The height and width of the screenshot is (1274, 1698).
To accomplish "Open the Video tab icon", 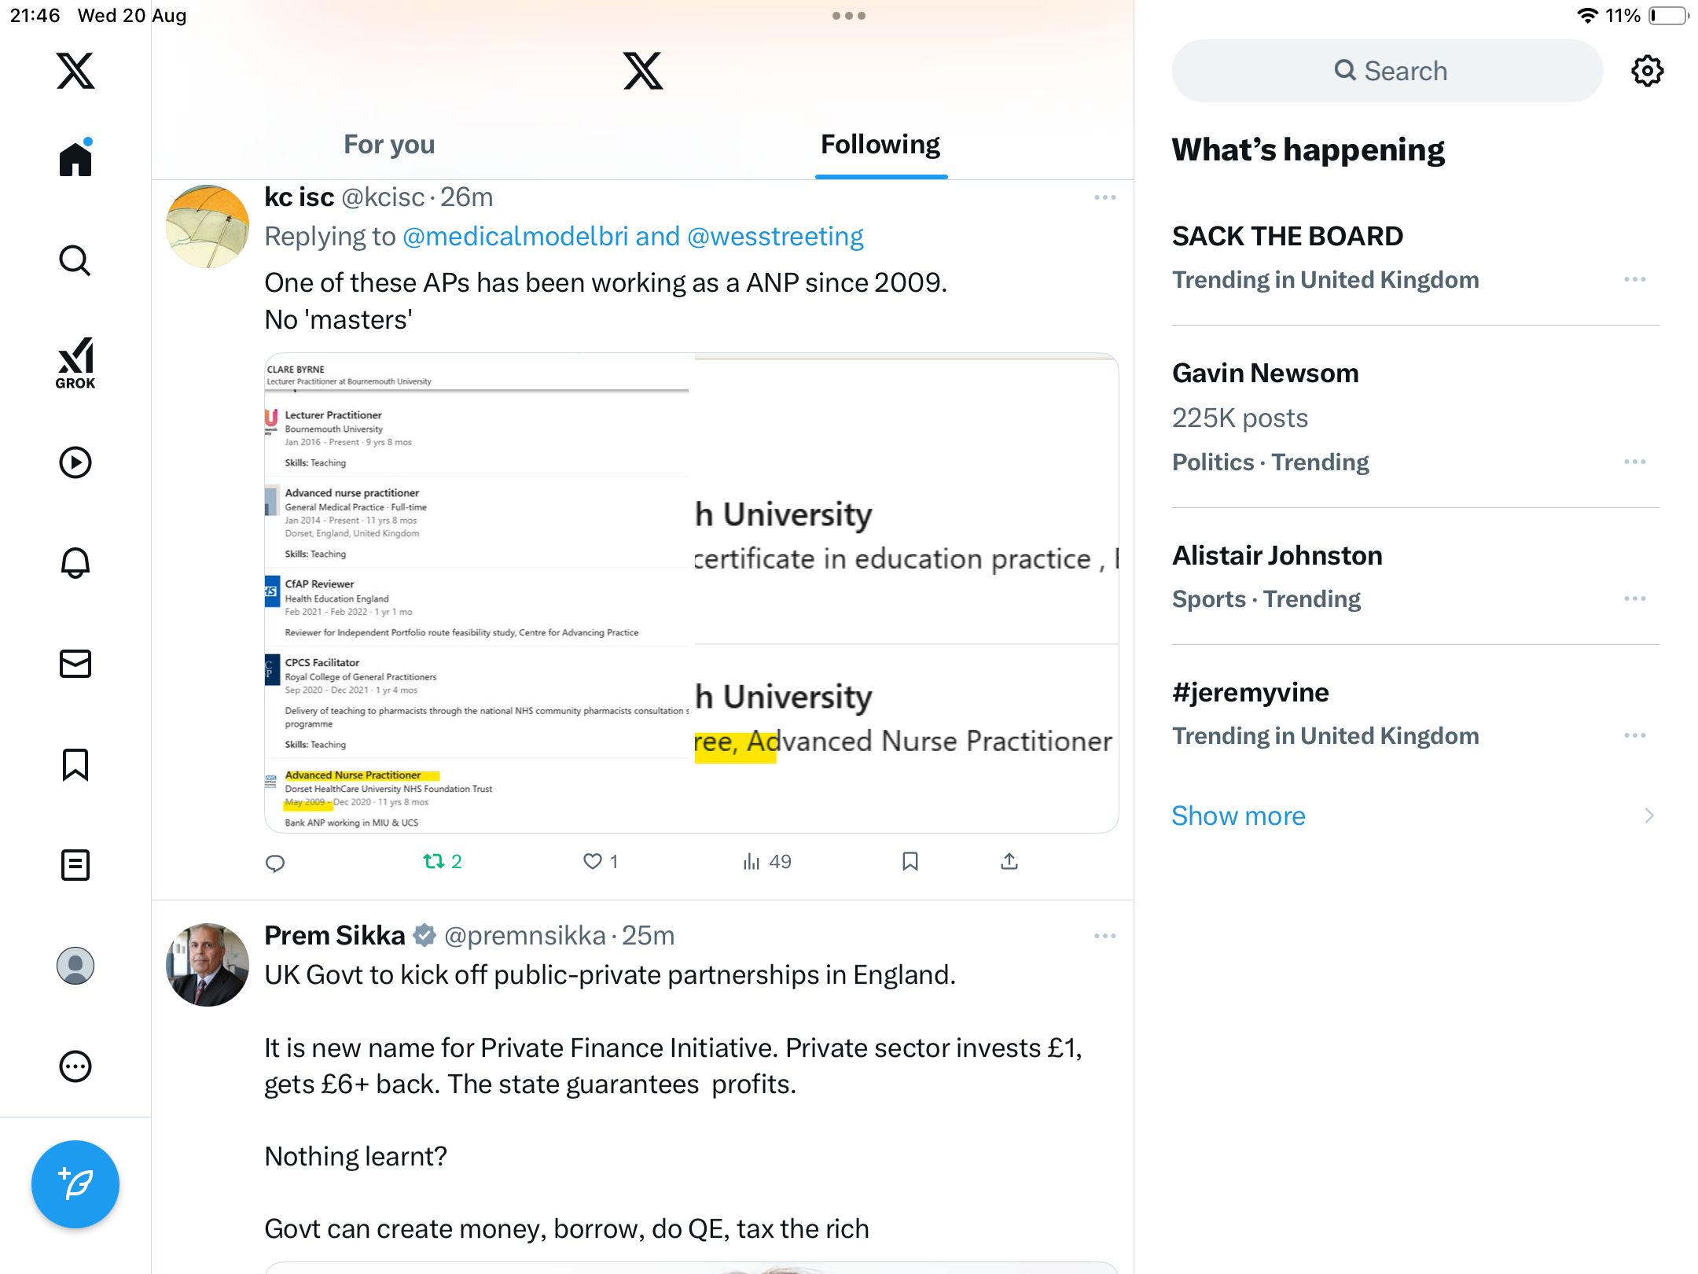I will pos(75,462).
